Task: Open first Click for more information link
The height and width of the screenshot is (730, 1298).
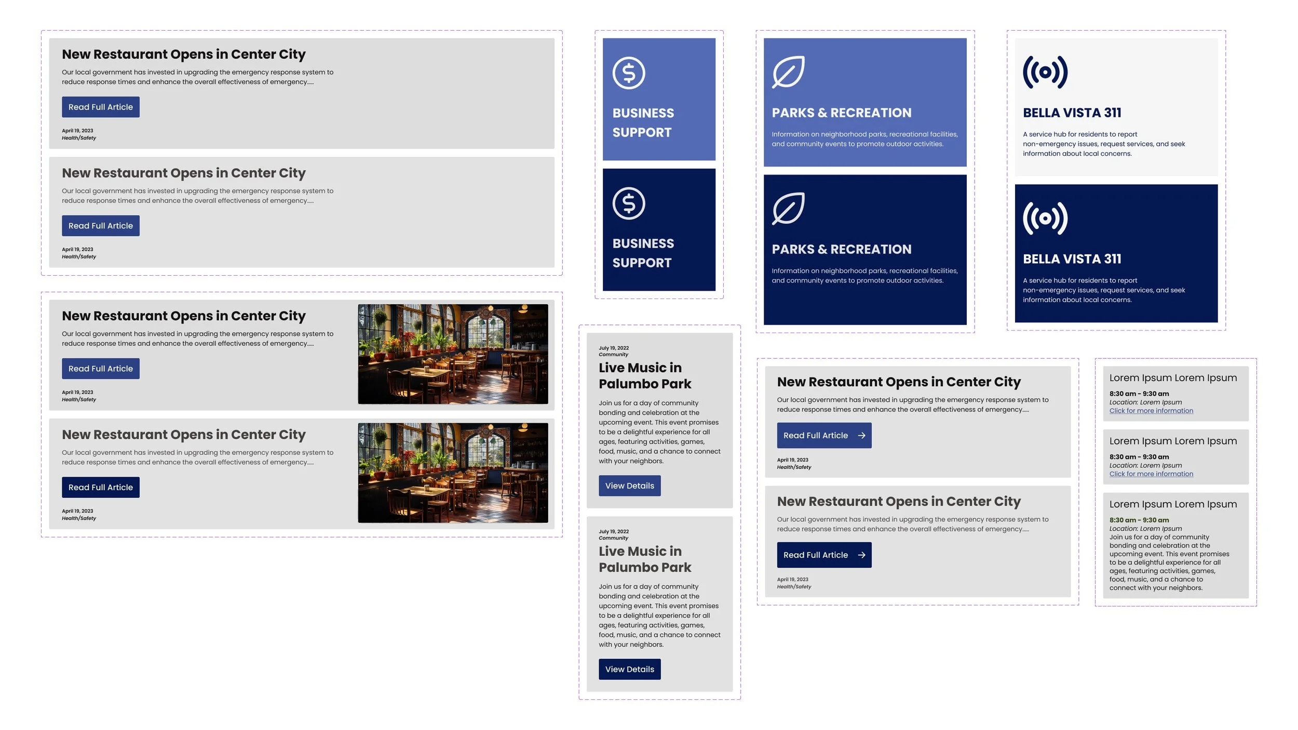Action: 1151,411
